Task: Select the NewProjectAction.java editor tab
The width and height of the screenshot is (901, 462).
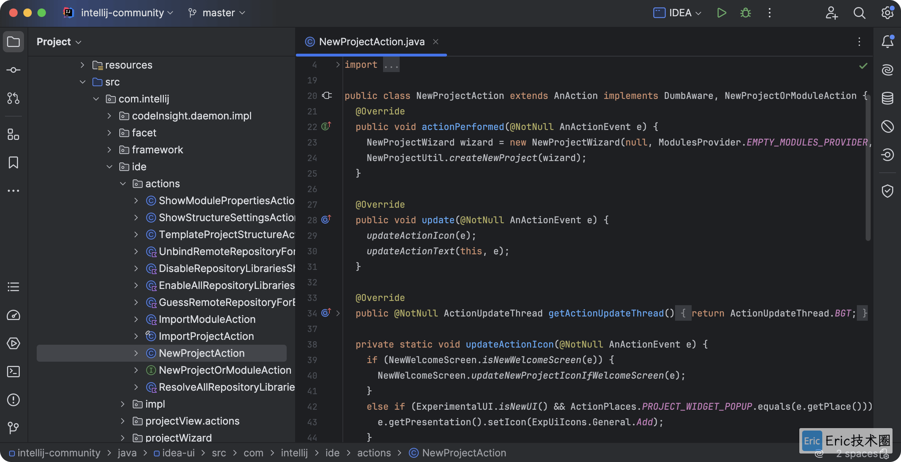Action: pyautogui.click(x=371, y=42)
